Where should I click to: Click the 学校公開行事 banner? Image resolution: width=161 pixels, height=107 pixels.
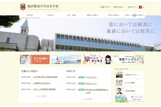point(66,60)
